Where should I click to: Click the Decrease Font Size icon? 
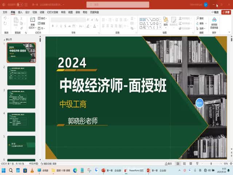point(92,19)
